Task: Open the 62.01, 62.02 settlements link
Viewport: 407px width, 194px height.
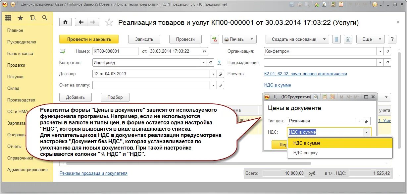Action: (x=306, y=74)
